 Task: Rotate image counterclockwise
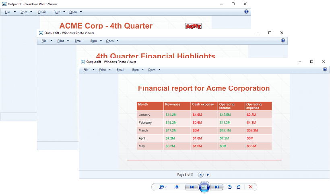230,187
